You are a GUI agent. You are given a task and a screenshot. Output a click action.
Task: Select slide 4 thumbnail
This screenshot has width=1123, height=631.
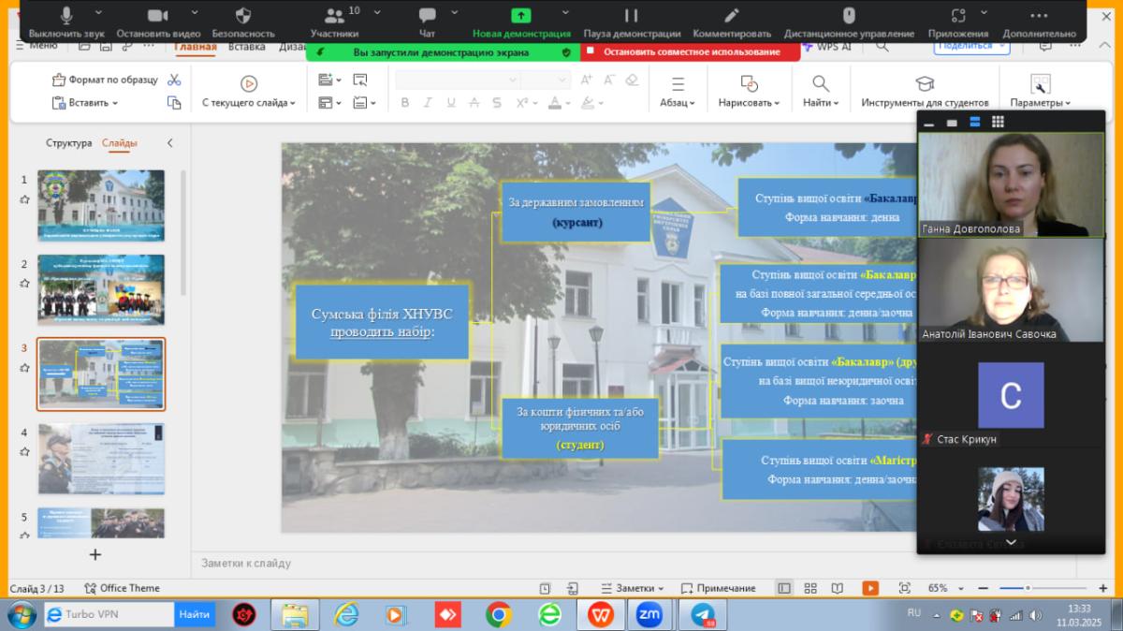(101, 459)
